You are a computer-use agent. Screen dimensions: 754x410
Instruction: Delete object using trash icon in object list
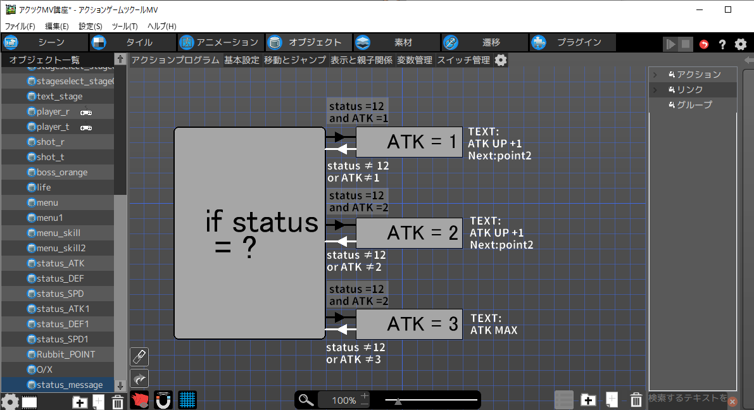coord(118,402)
